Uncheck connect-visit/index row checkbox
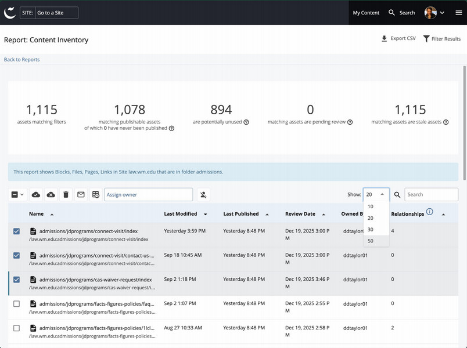Image resolution: width=467 pixels, height=348 pixels. click(x=17, y=231)
